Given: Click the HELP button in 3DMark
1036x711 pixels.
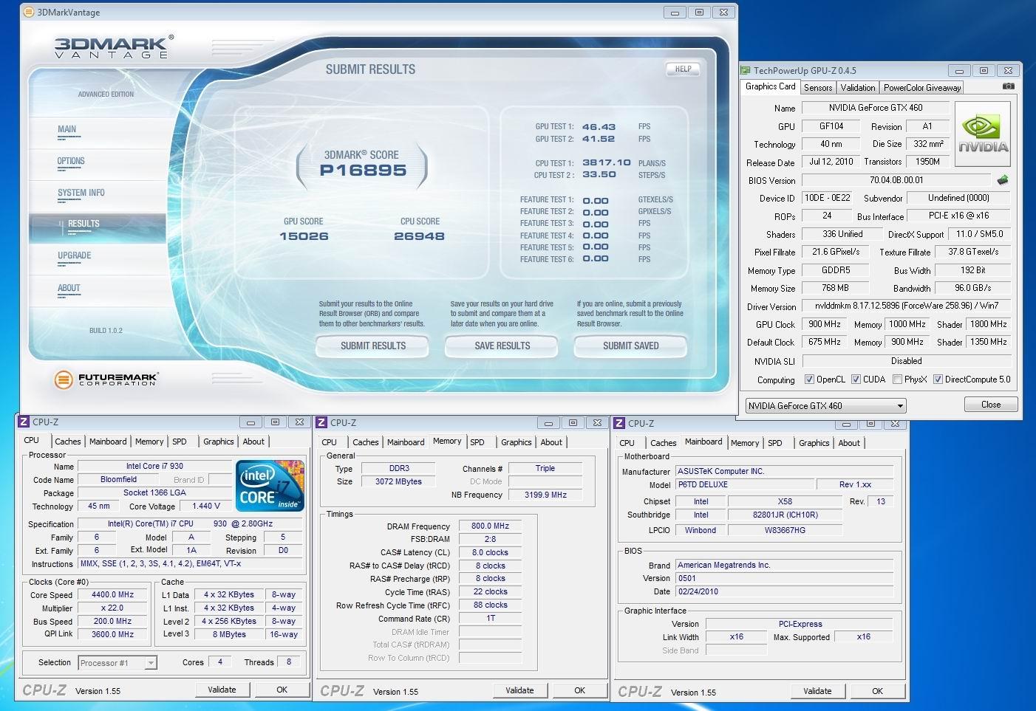Looking at the screenshot, I should (683, 69).
